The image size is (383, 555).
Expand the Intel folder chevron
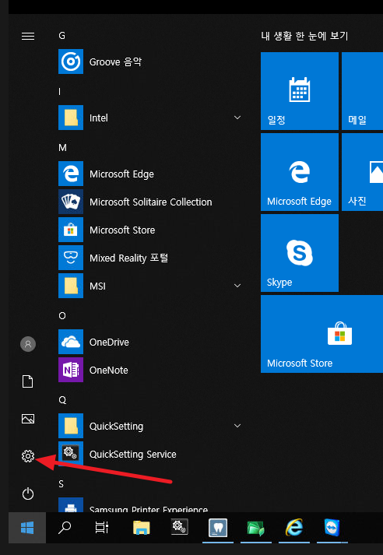coord(237,118)
